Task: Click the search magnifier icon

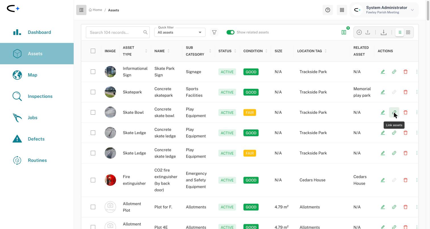Action: click(x=145, y=32)
